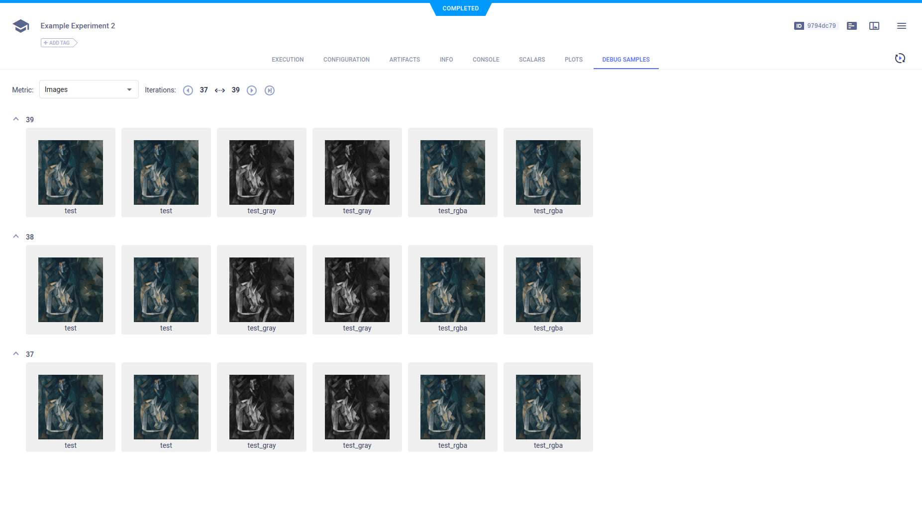The width and height of the screenshot is (922, 505).
Task: Collapse iteration 39 group
Action: 15,119
